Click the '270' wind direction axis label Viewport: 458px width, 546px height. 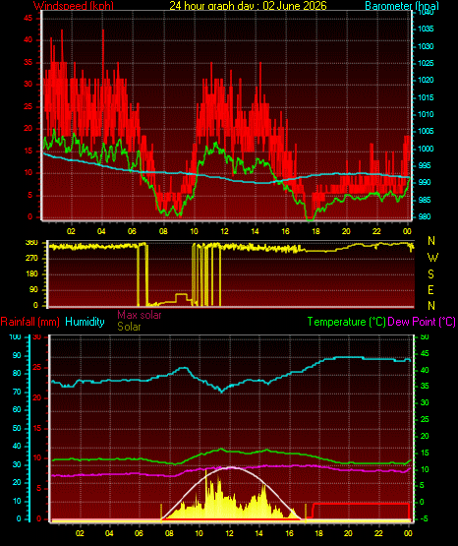coord(31,259)
